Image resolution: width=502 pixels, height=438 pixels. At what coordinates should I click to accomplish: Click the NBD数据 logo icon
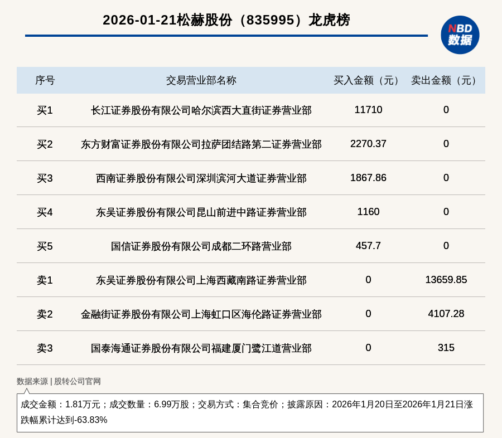(x=460, y=35)
